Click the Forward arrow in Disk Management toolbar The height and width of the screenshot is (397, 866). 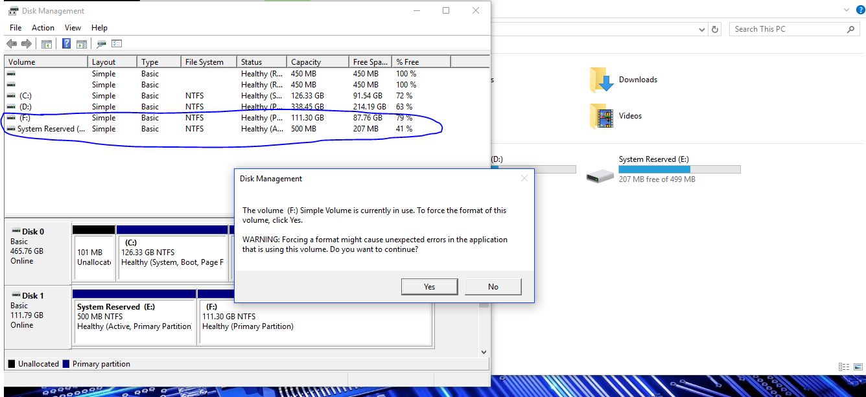click(27, 44)
